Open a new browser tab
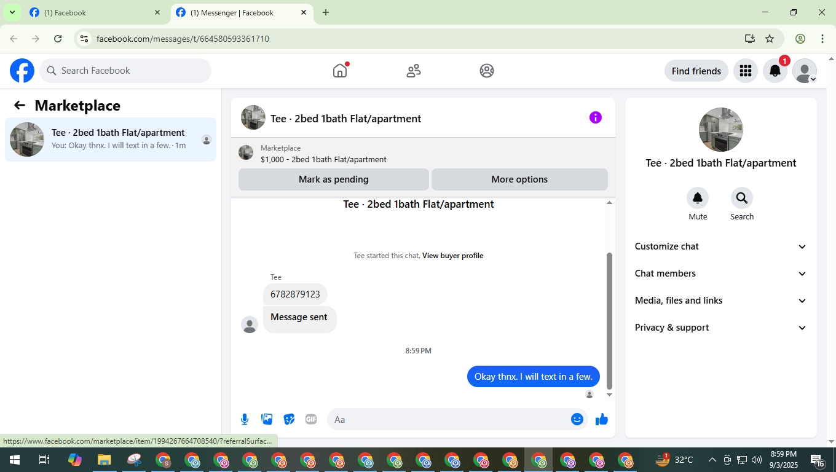This screenshot has width=836, height=472. 326,12
